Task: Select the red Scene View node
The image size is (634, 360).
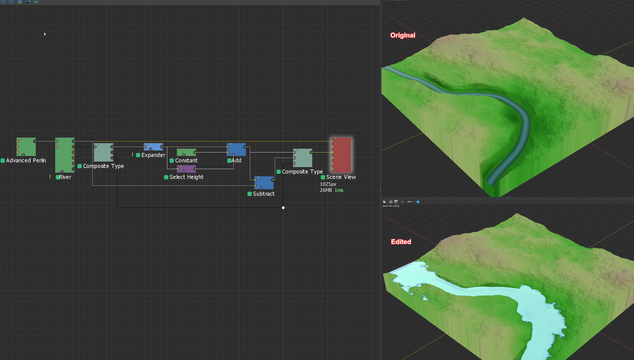Action: (x=341, y=155)
